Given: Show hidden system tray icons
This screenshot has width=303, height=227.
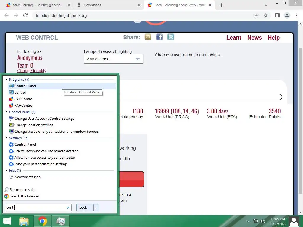Looking at the screenshot, I should point(248,221).
